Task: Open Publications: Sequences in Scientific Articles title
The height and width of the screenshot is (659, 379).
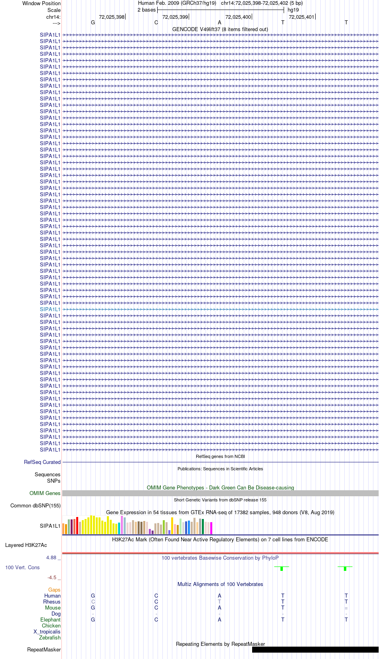Action: tap(220, 469)
